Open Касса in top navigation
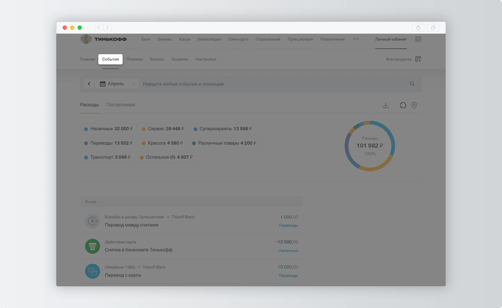The width and height of the screenshot is (502, 308). pos(185,39)
